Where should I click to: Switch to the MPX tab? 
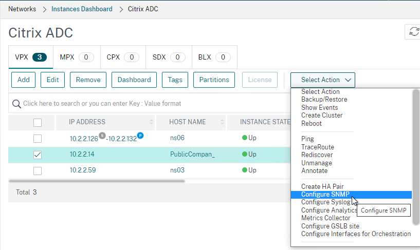(77, 57)
